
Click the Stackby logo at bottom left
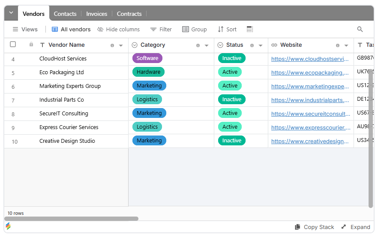(x=8, y=226)
